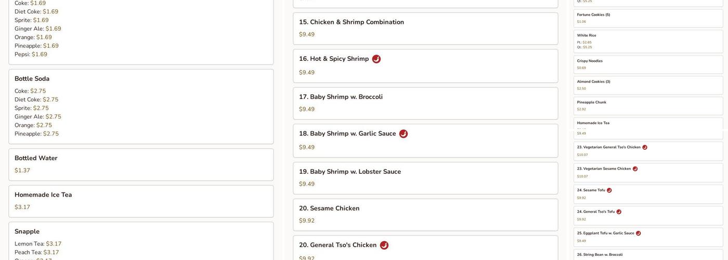Click spicy icon by Eggplant Tofu w. Garlic Sauce
This screenshot has width=728, height=260.
pyautogui.click(x=639, y=233)
